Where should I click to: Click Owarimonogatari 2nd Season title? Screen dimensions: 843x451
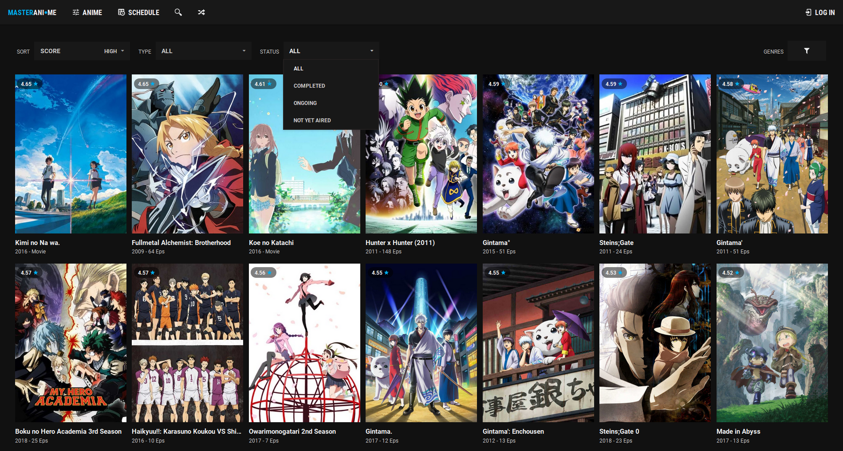(292, 432)
